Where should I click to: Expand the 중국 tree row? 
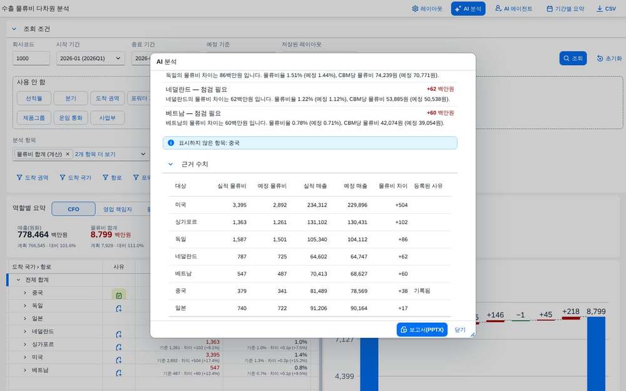coord(25,292)
